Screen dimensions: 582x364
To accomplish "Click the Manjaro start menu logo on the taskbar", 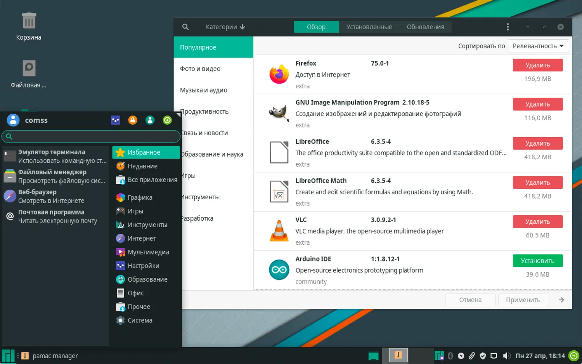I will click(8, 356).
